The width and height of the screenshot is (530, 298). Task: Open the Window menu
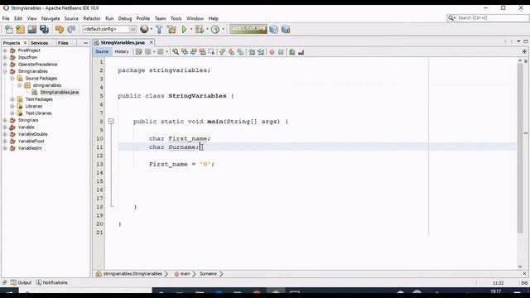[x=195, y=18]
